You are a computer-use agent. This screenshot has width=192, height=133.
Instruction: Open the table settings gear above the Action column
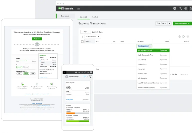(188, 36)
